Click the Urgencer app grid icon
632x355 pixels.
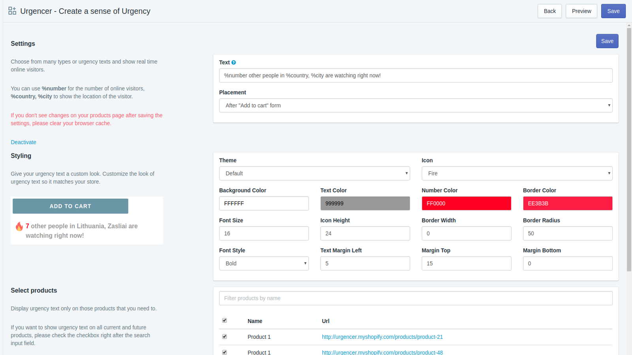point(12,11)
